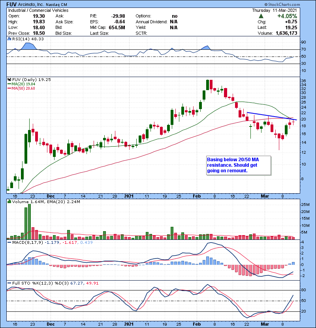Click the MACD histogram value 0.439
The height and width of the screenshot is (328, 316).
(87, 243)
